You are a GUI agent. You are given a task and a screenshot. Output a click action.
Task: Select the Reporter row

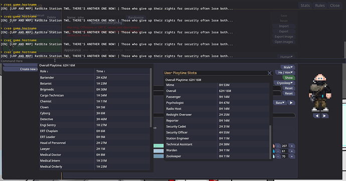pos(217,120)
